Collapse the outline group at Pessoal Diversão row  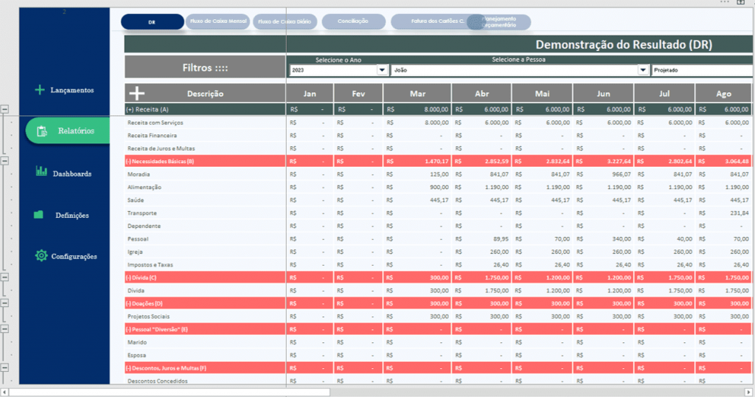[4, 329]
